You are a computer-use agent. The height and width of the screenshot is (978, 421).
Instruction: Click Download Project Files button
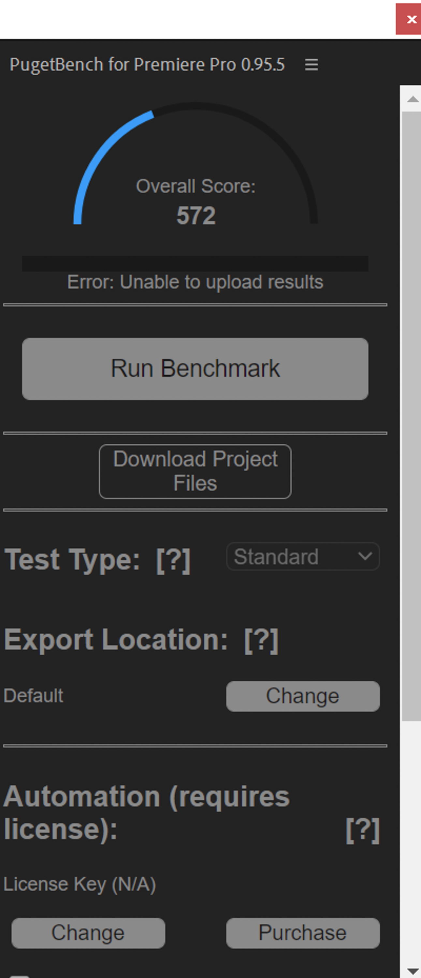click(x=195, y=471)
